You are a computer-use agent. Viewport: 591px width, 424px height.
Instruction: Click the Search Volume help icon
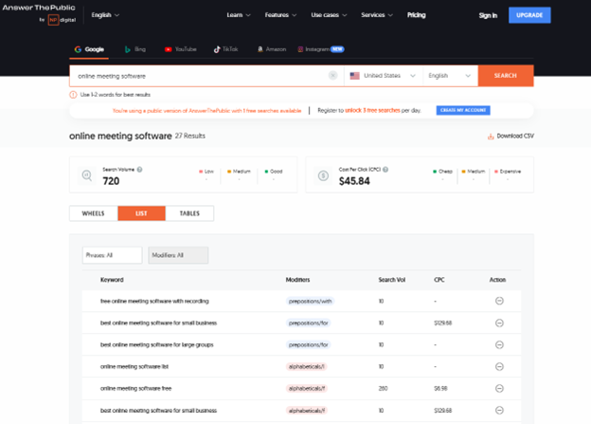[x=139, y=170]
